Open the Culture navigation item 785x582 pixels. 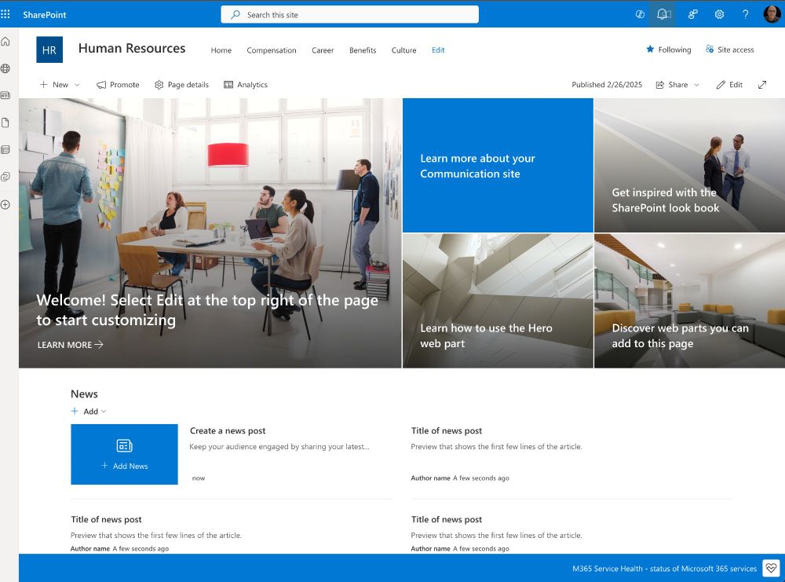[x=404, y=50]
